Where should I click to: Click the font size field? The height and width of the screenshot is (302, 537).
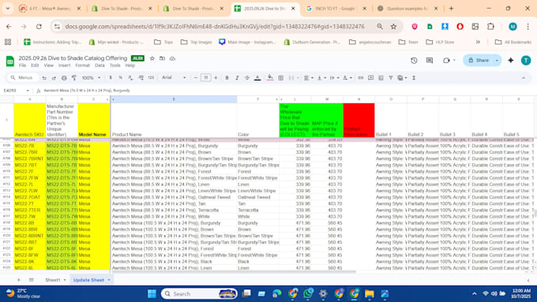206,78
